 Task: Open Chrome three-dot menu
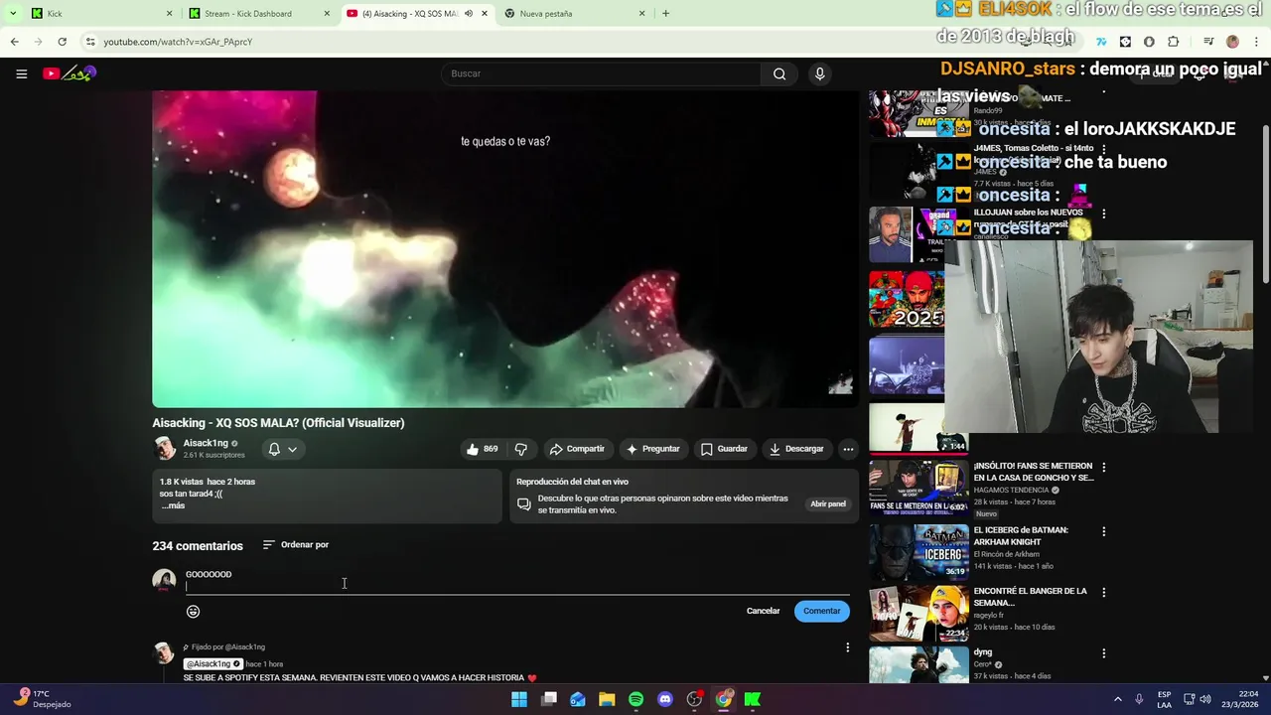(x=1256, y=42)
